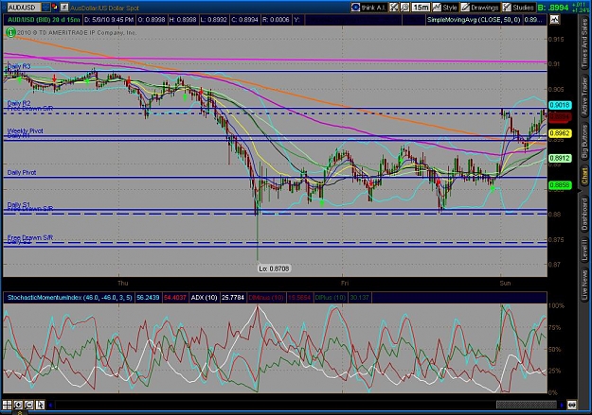Click the Thu date label on time axis
The image size is (592, 415).
(x=123, y=283)
